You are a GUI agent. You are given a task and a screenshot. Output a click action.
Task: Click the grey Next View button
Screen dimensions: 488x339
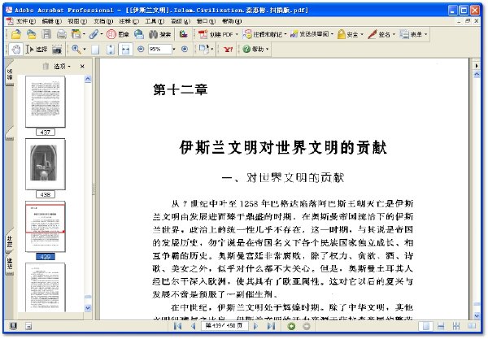pos(307,326)
